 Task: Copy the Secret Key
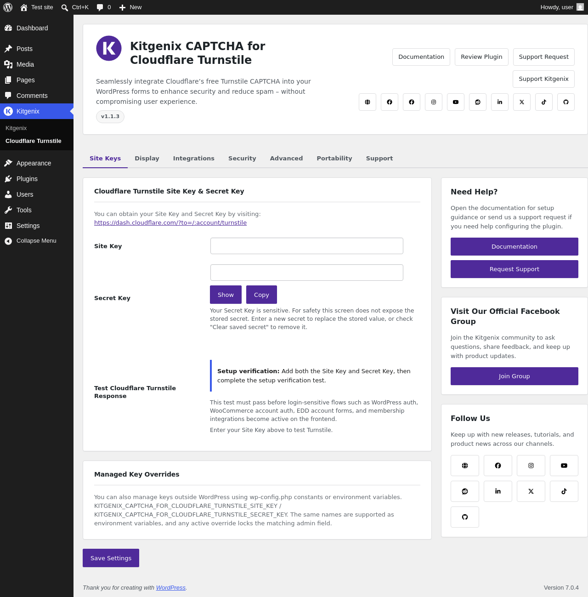261,295
